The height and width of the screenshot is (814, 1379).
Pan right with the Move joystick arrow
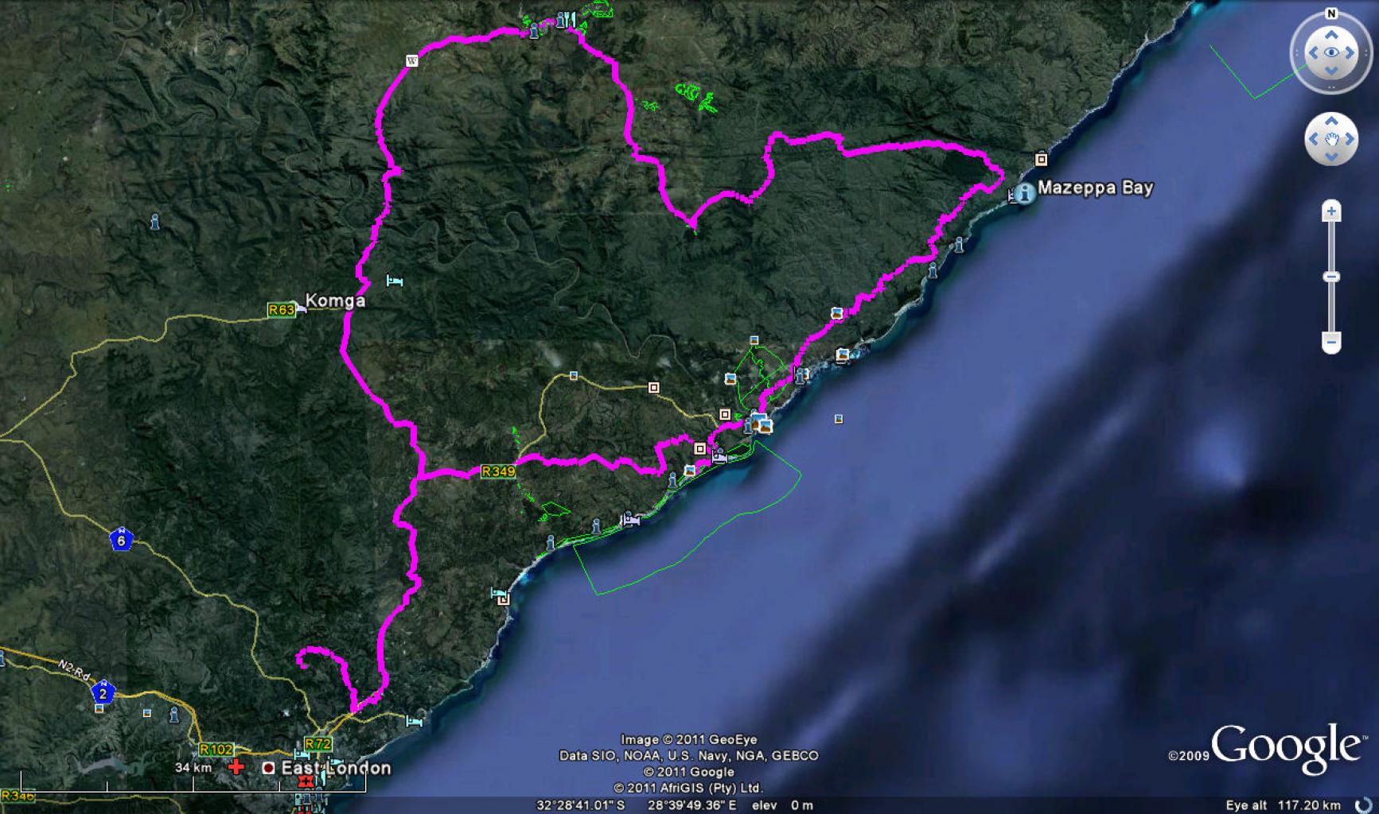coord(1350,139)
